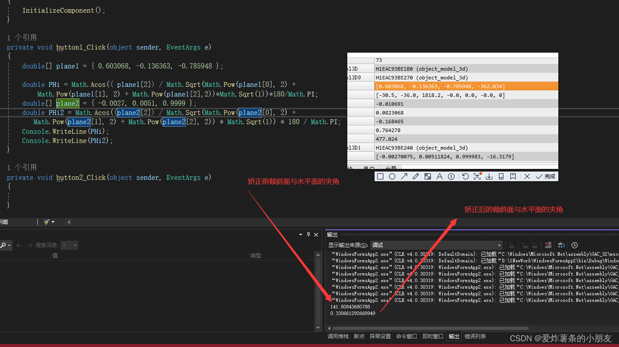Open the screenshot translate/OCR tool
Image resolution: width=619 pixels, height=347 pixels.
[477, 176]
